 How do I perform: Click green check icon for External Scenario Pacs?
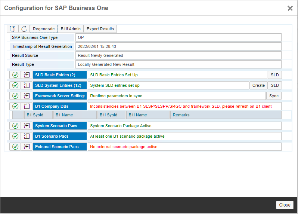click(15, 147)
